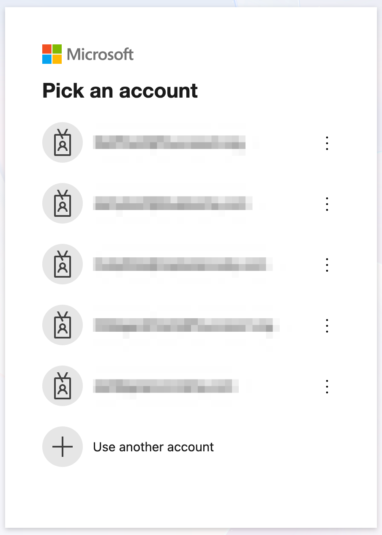The image size is (382, 535).
Task: Click Use another account
Action: [153, 447]
